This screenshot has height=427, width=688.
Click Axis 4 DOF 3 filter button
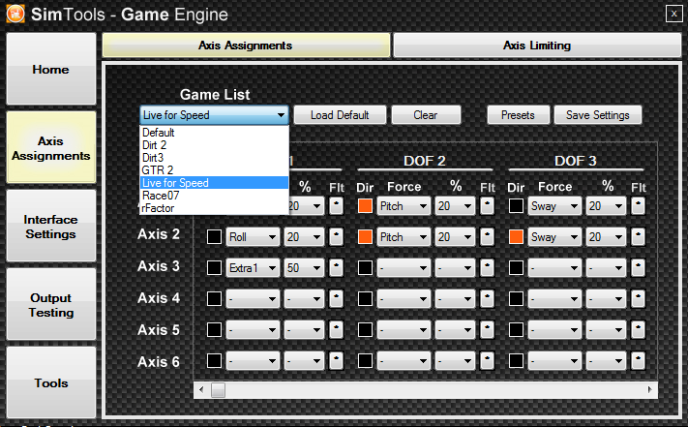[x=638, y=299]
